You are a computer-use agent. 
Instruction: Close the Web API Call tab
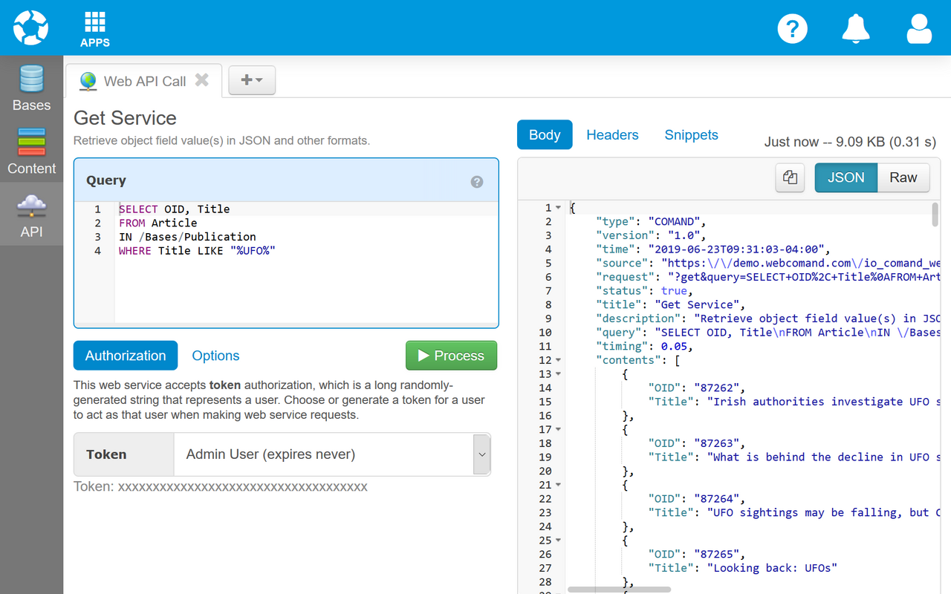[201, 80]
